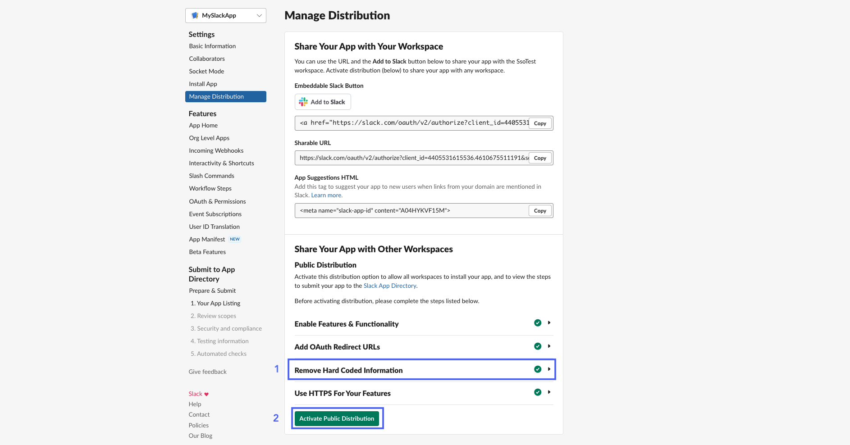Click green checkmark for Remove Hard Coded Information

pos(538,369)
